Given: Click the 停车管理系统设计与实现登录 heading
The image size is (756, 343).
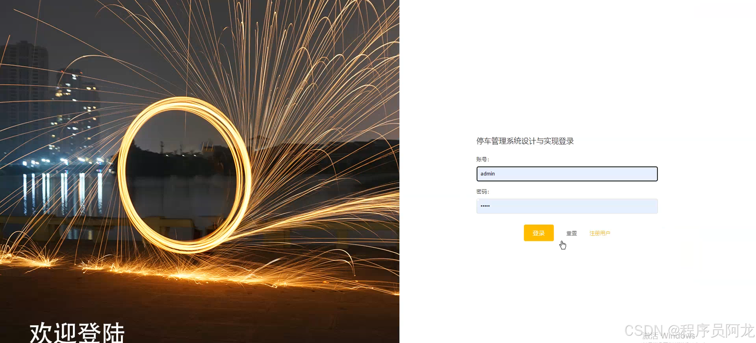Looking at the screenshot, I should point(525,141).
